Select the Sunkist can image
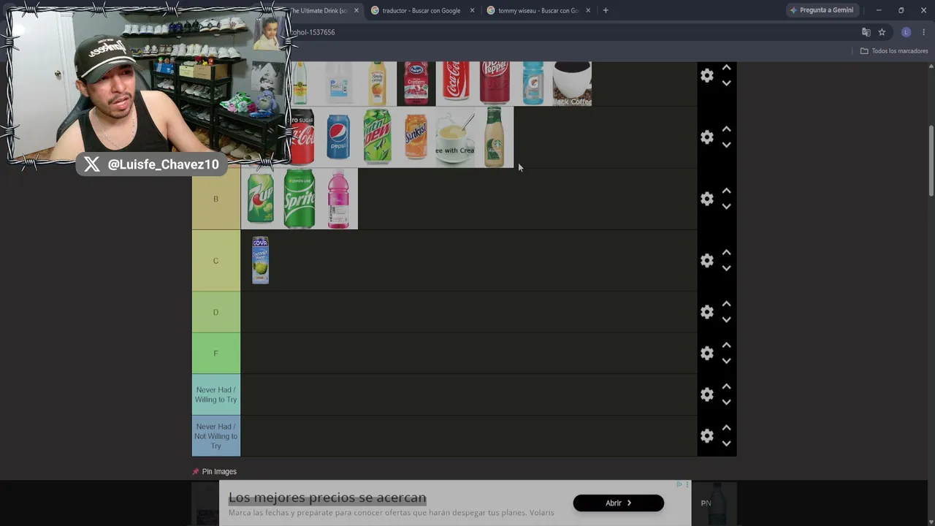 coord(416,137)
